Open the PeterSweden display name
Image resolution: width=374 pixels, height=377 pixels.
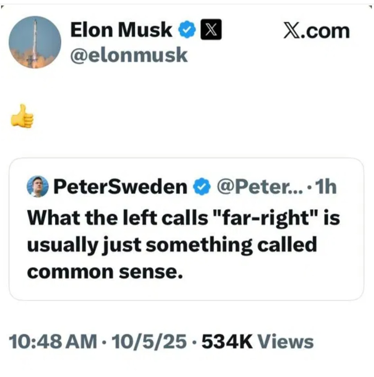(120, 187)
